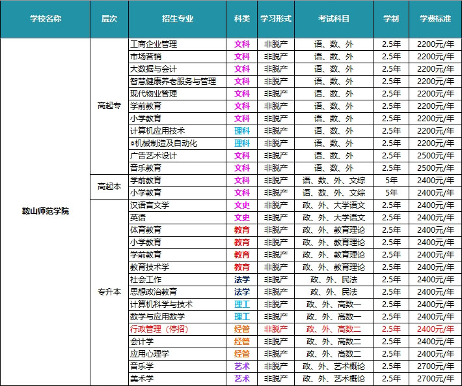Click the 科类 column header
The width and height of the screenshot is (462, 386).
[242, 19]
